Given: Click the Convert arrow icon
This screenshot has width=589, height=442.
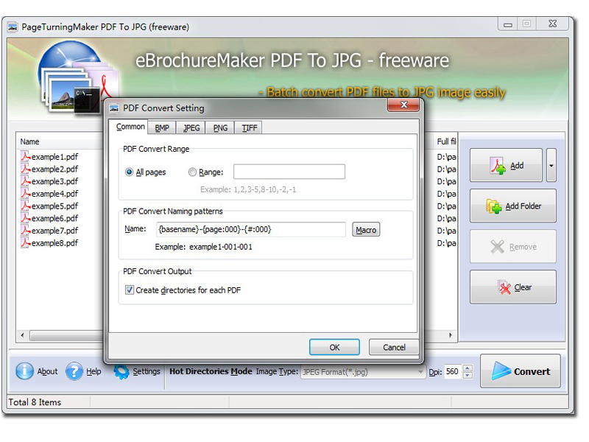Looking at the screenshot, I should [x=501, y=371].
